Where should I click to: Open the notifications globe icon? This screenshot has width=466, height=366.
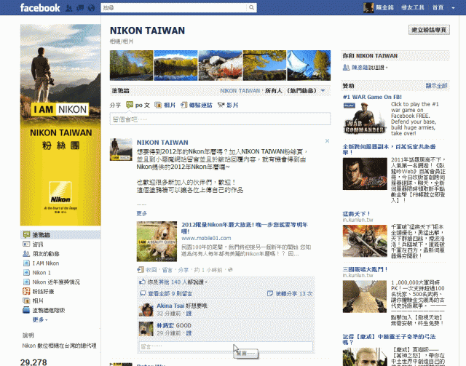pos(92,8)
